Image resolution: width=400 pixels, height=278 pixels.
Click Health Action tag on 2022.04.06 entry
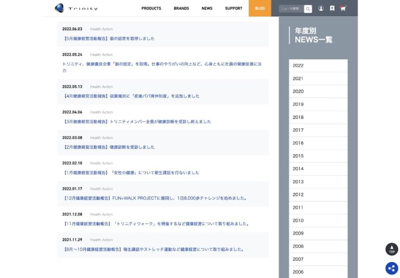point(101,112)
